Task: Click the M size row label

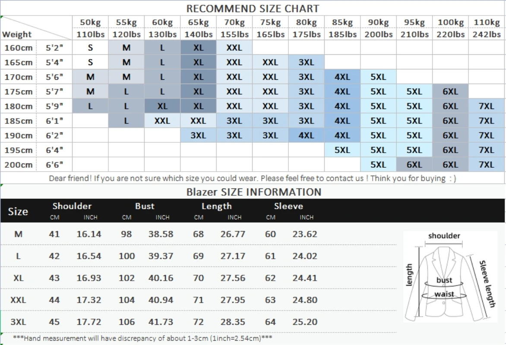Action: tap(19, 234)
